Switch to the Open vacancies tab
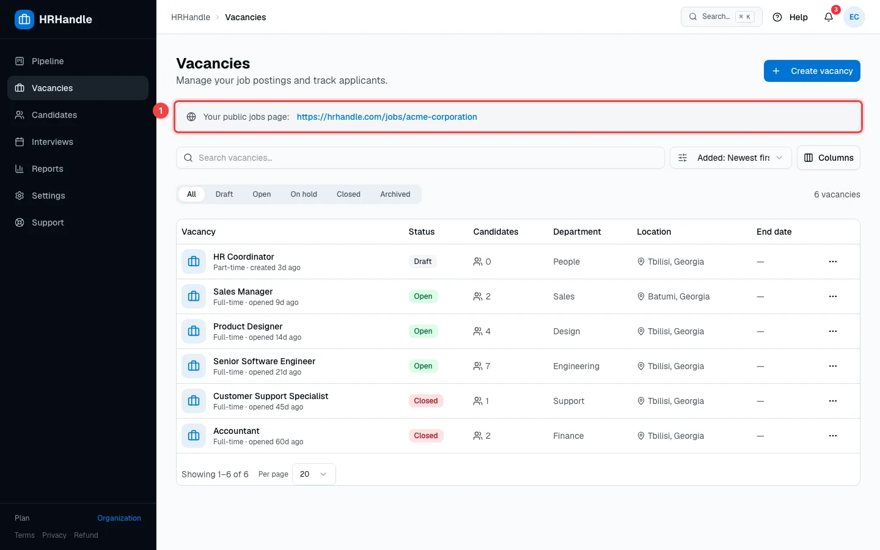 click(262, 194)
